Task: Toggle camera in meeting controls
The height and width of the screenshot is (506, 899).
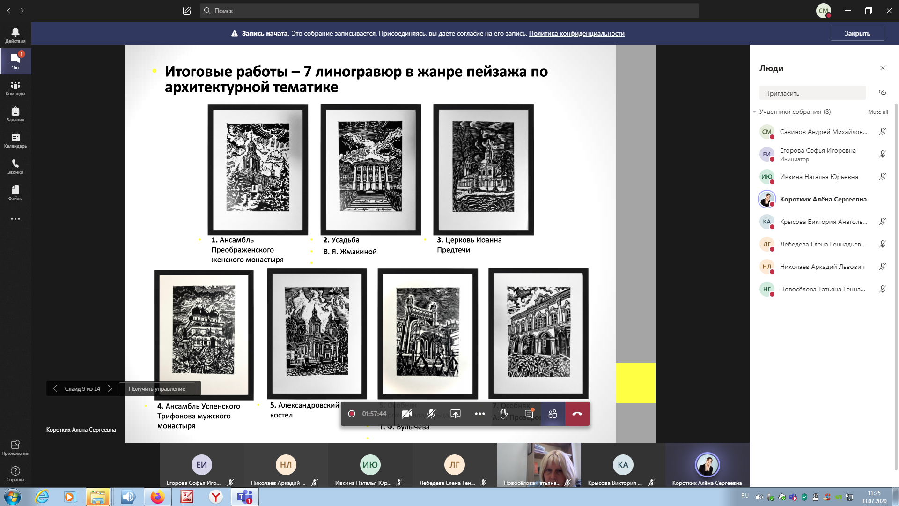Action: pyautogui.click(x=407, y=414)
